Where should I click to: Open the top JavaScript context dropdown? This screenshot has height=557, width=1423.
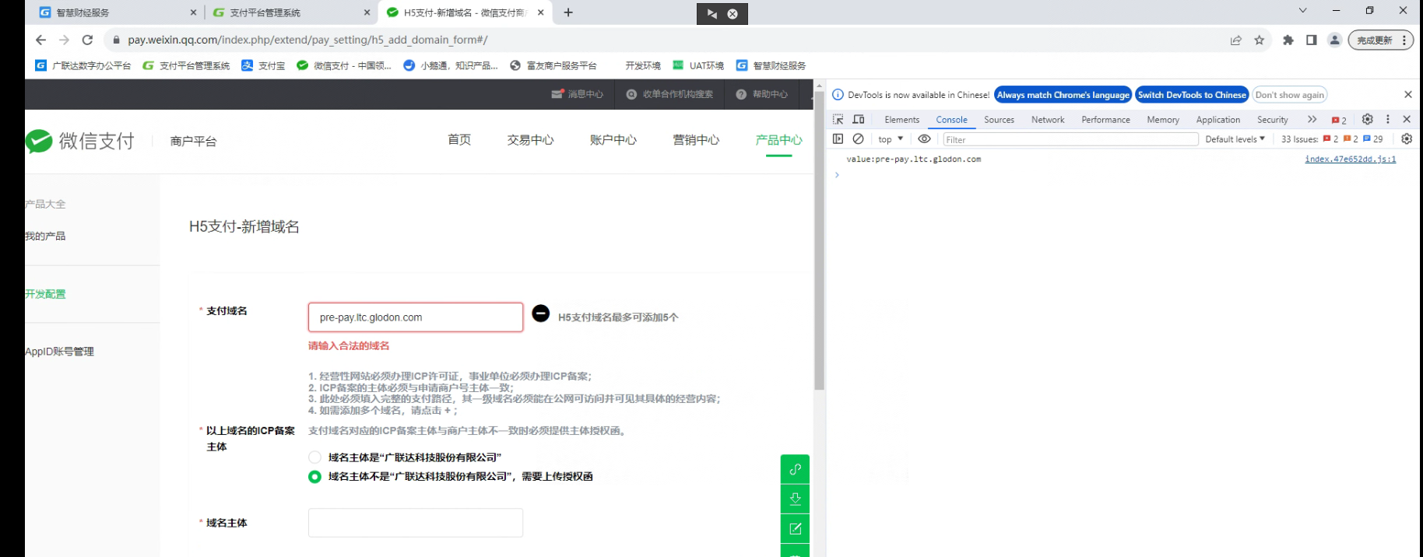(891, 139)
